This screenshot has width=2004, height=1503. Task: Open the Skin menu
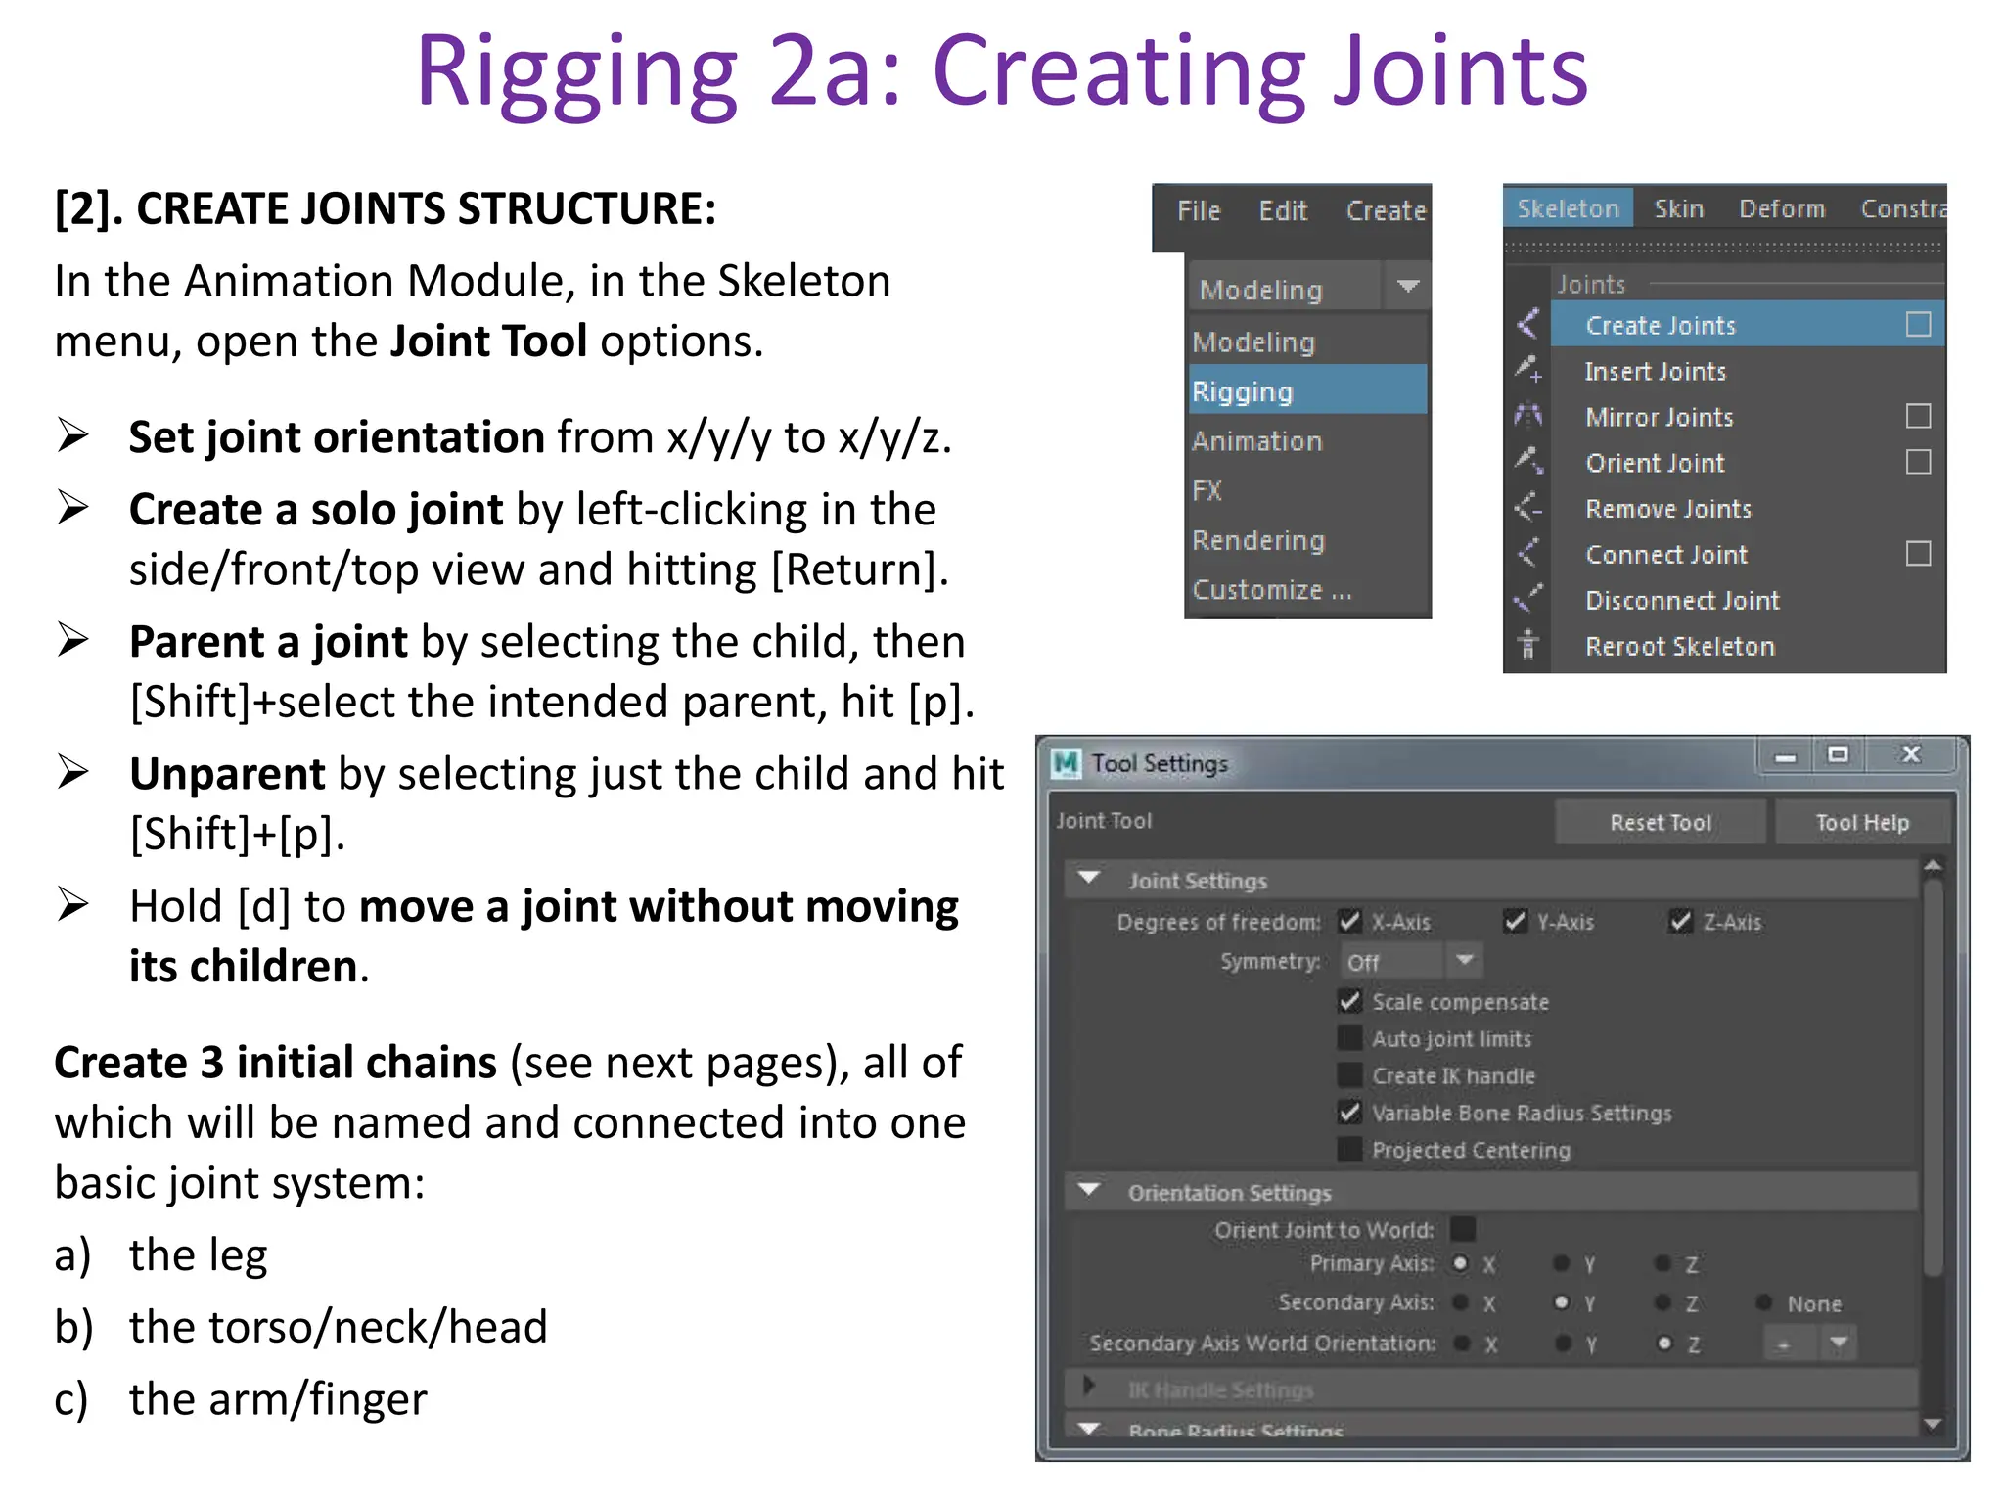click(1678, 208)
